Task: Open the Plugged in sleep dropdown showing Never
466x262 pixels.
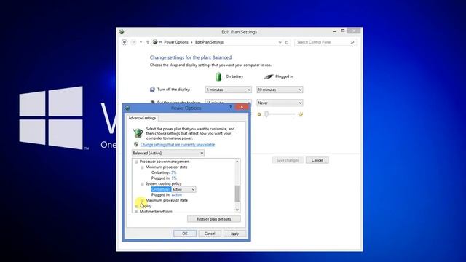Action: (x=280, y=103)
